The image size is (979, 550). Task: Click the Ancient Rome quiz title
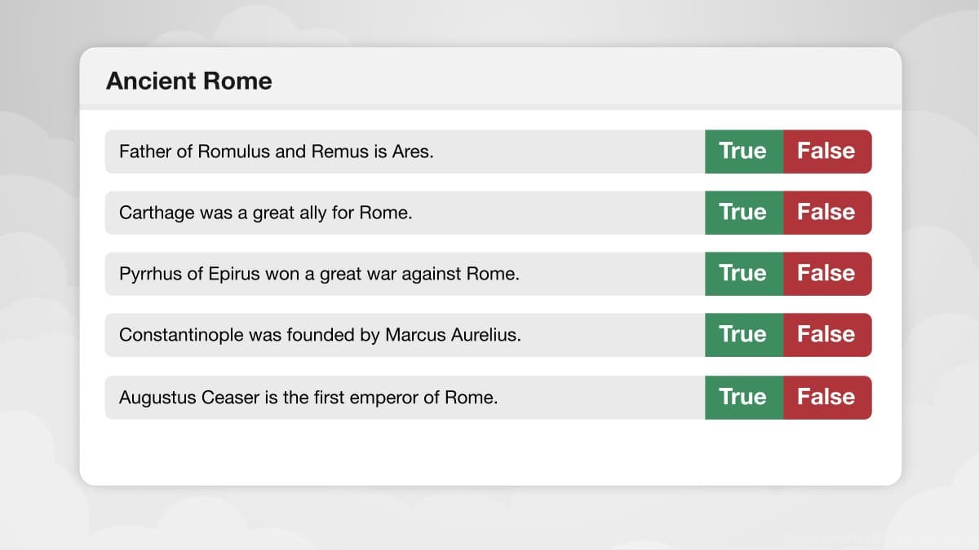pyautogui.click(x=189, y=81)
